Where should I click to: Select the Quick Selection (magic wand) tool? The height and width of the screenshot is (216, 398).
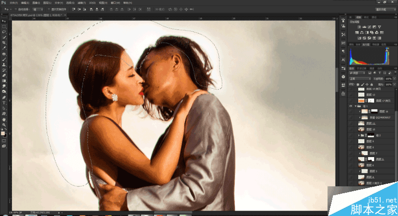(x=4, y=37)
